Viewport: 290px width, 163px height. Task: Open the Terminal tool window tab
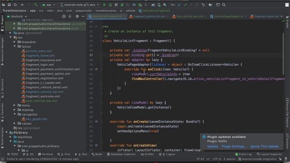[x=45, y=154]
